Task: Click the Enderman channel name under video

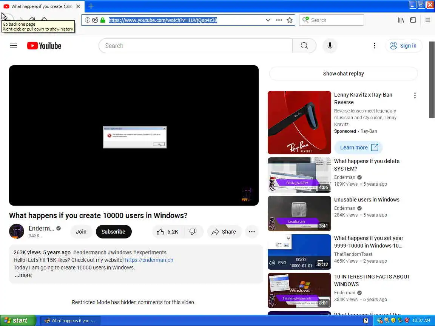Action: 41,228
